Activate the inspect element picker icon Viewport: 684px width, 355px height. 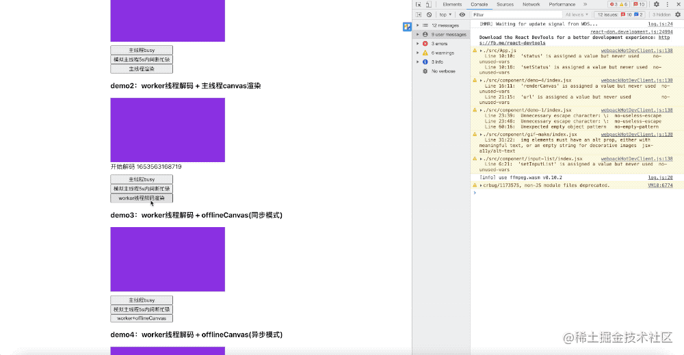click(x=419, y=4)
